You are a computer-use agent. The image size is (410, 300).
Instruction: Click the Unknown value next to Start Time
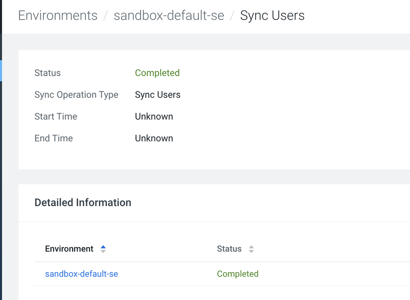point(154,116)
